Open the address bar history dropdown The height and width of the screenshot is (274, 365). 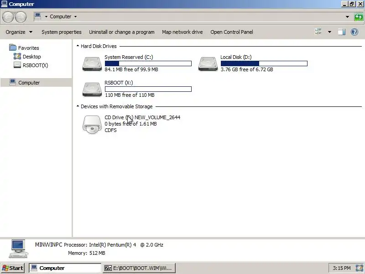pyautogui.click(x=347, y=17)
